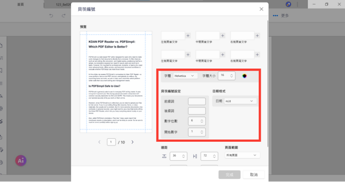Open the font color wheel picker
Screen dimensions: 345x182
pyautogui.click(x=244, y=76)
